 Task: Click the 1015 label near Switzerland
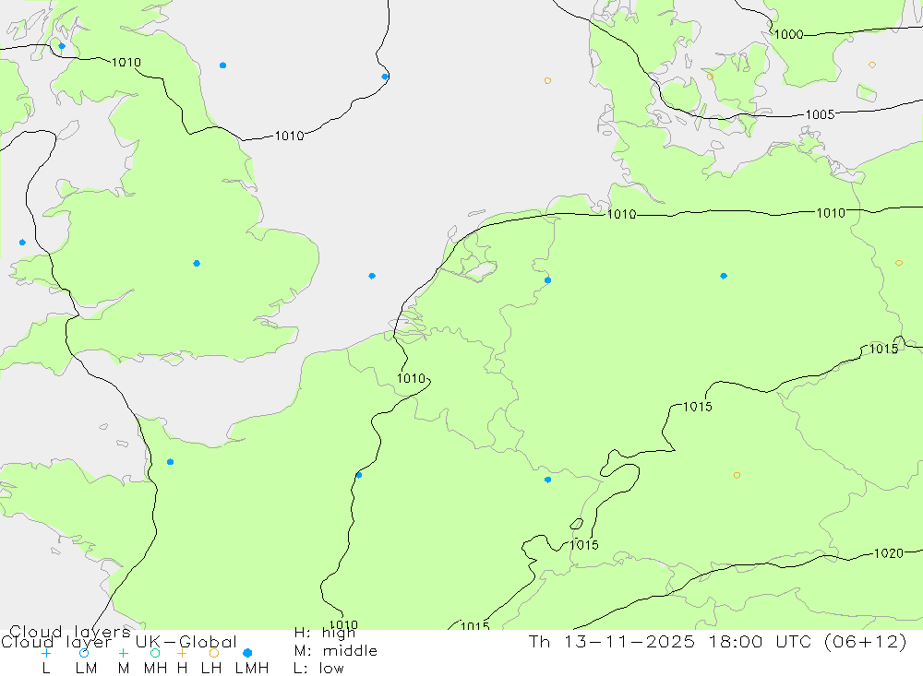coord(584,545)
